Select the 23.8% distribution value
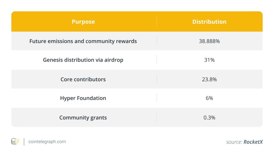The height and width of the screenshot is (157, 274). pos(209,79)
